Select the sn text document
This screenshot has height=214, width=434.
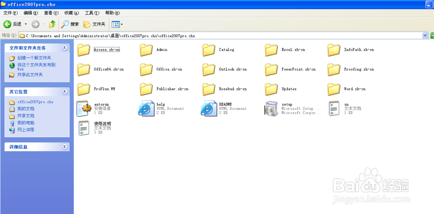click(x=344, y=109)
